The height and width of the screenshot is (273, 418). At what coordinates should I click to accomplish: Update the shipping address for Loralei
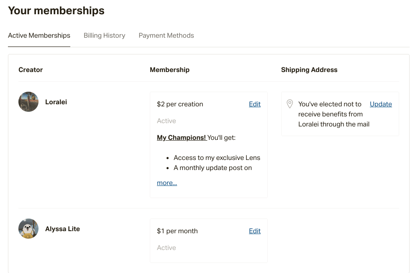point(381,104)
